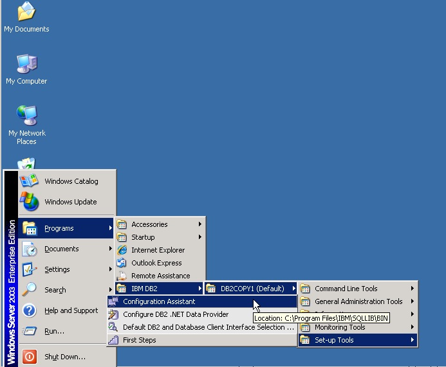Click the First Steps staircase icon
Image resolution: width=446 pixels, height=367 pixels.
click(113, 340)
